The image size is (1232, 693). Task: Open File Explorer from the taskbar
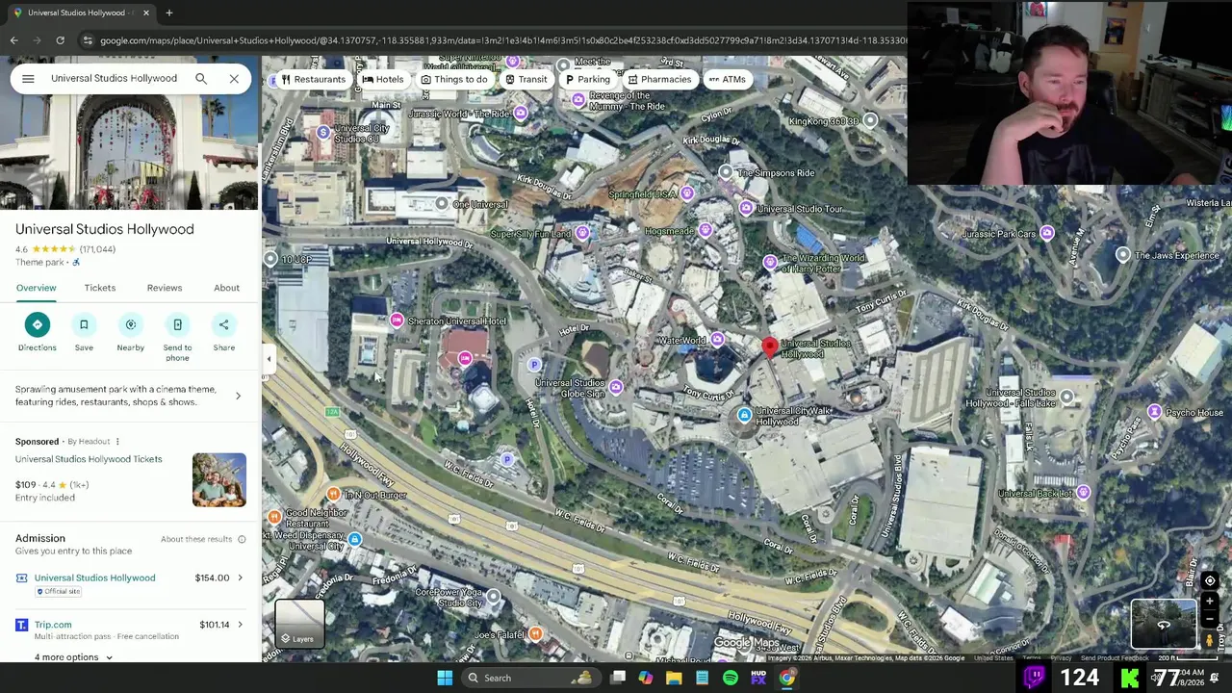coord(674,678)
